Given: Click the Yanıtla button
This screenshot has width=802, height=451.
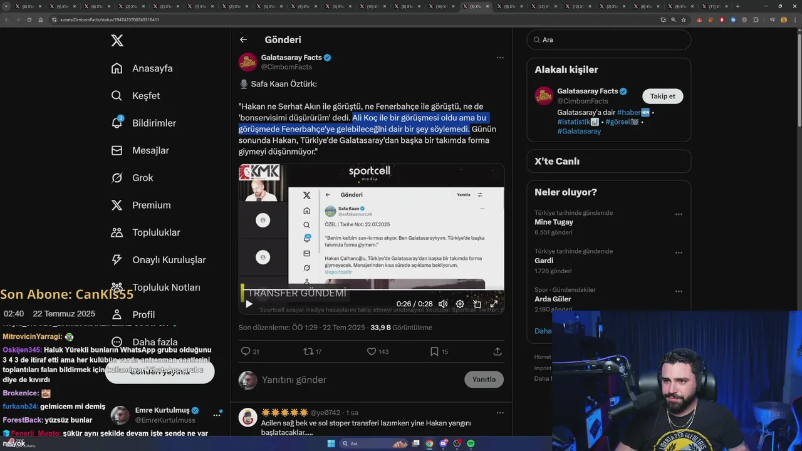Looking at the screenshot, I should point(484,380).
